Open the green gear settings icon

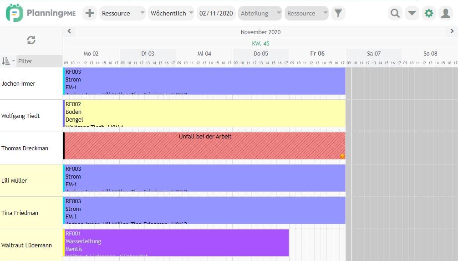point(429,13)
